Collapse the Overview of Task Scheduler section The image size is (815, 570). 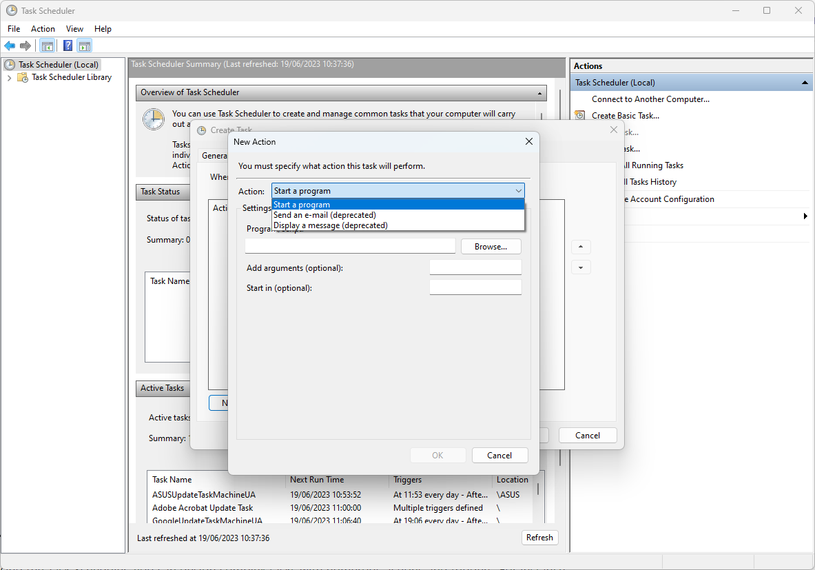click(x=539, y=92)
